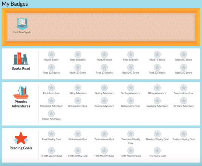Click the Fiftieth Weekly Goal label text
Viewport: 202px width, 166px height.
pos(51,156)
